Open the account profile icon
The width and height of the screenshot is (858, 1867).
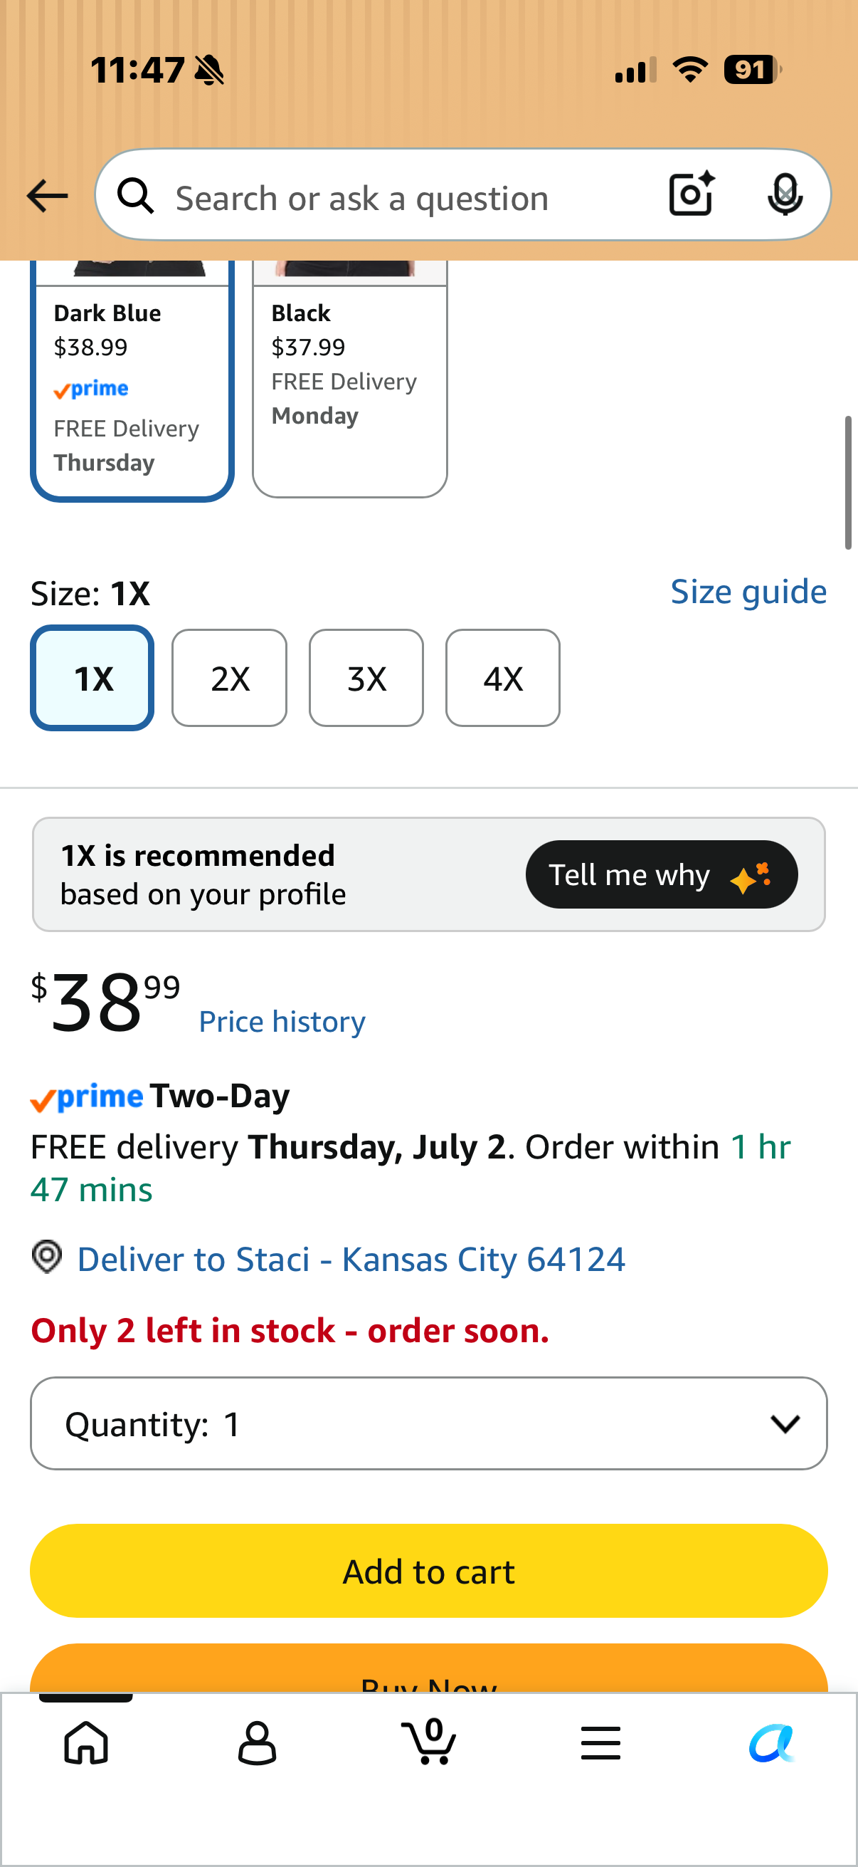[257, 1743]
